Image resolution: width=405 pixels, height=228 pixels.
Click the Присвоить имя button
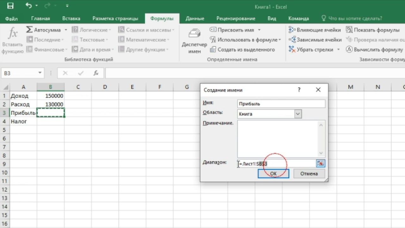click(x=232, y=30)
